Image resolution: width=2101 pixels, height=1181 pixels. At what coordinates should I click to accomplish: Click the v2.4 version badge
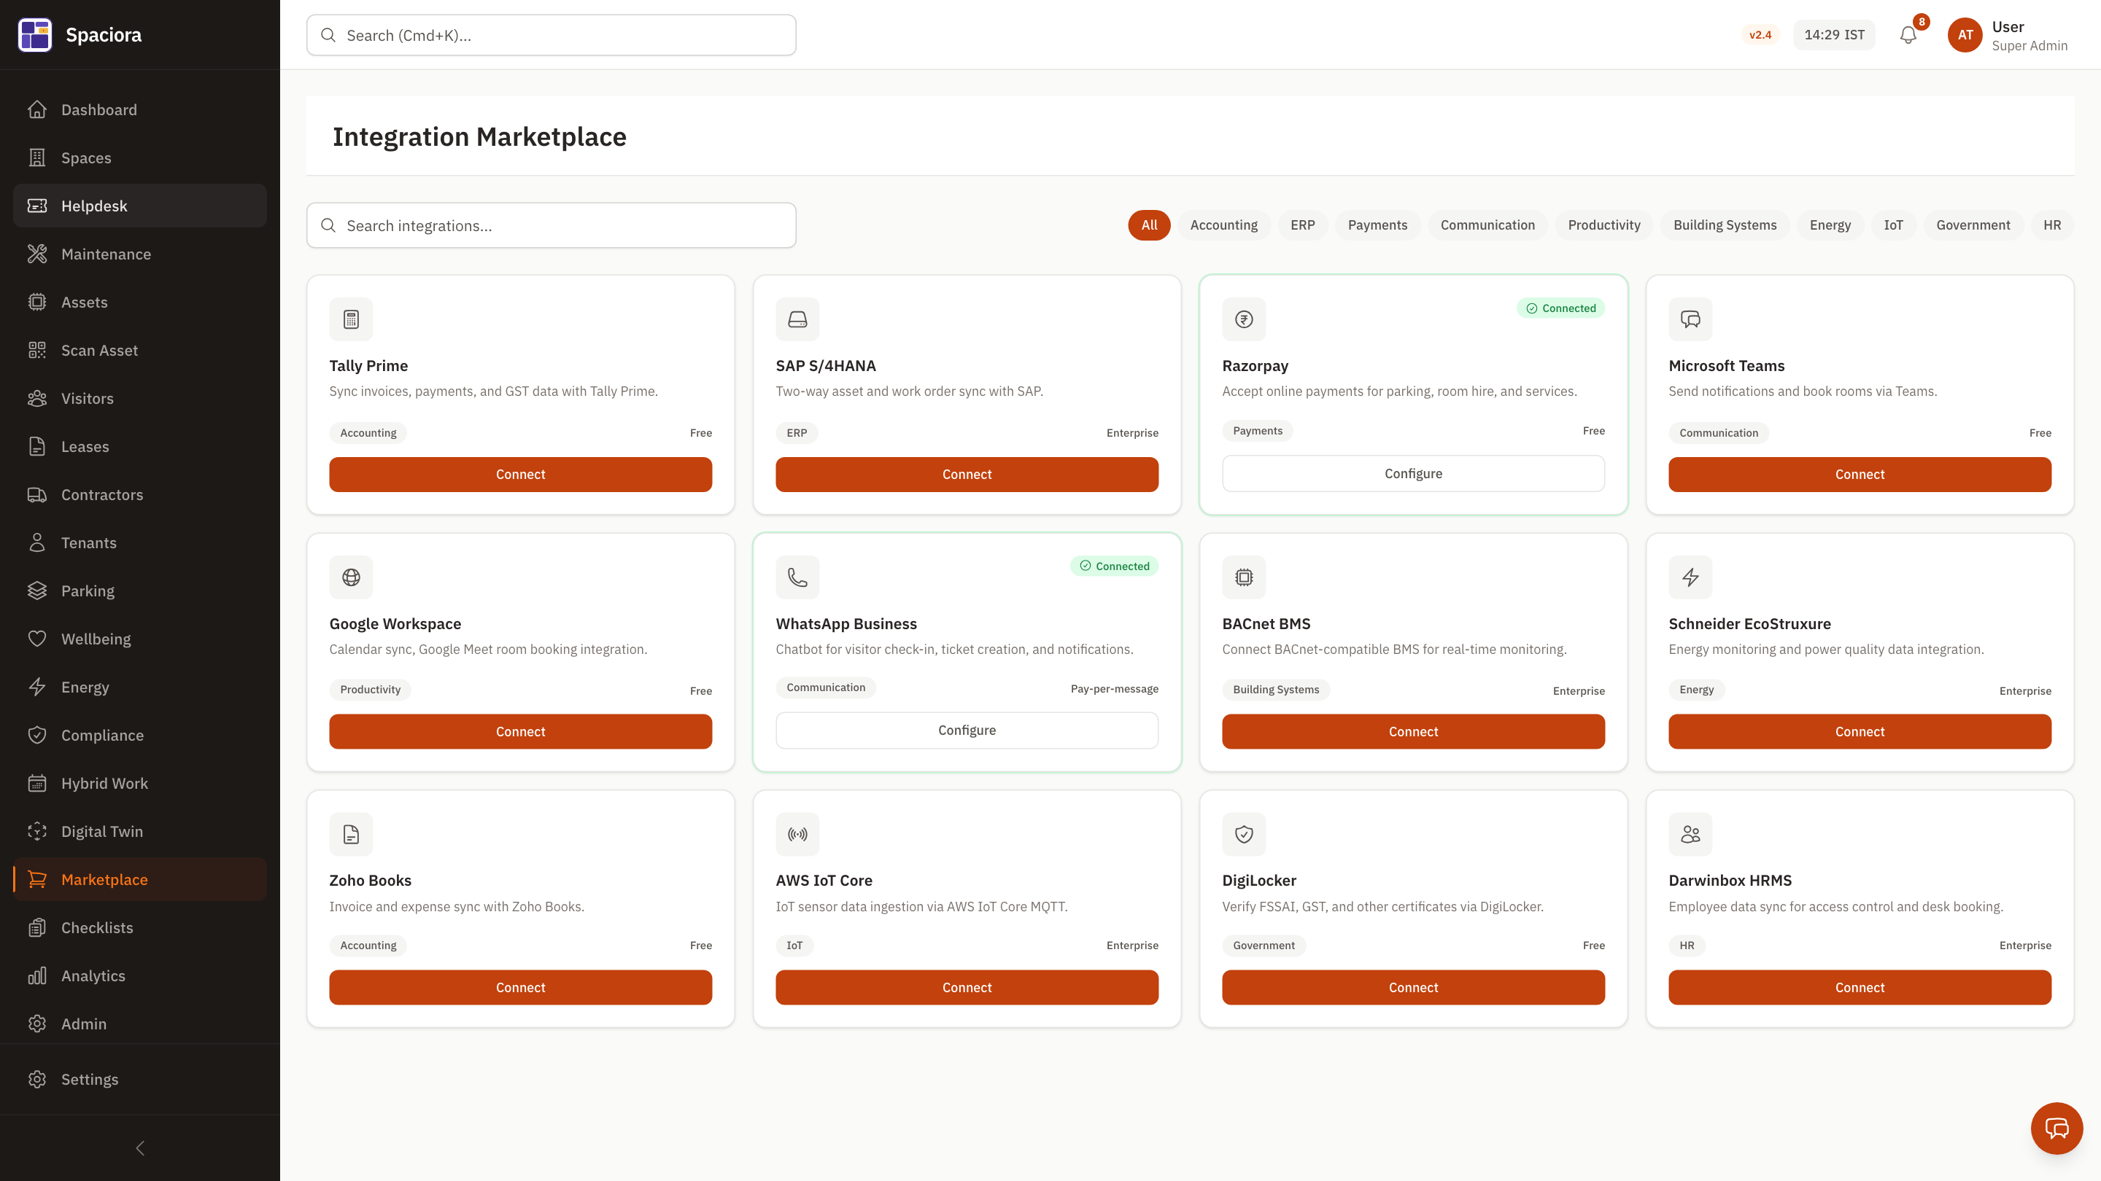1760,35
